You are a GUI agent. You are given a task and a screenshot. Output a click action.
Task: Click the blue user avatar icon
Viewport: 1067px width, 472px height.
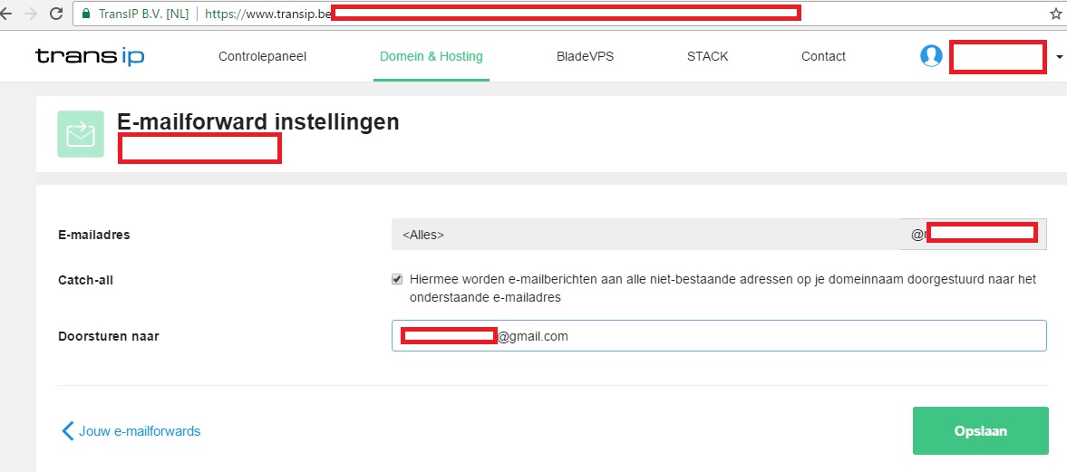click(x=931, y=56)
